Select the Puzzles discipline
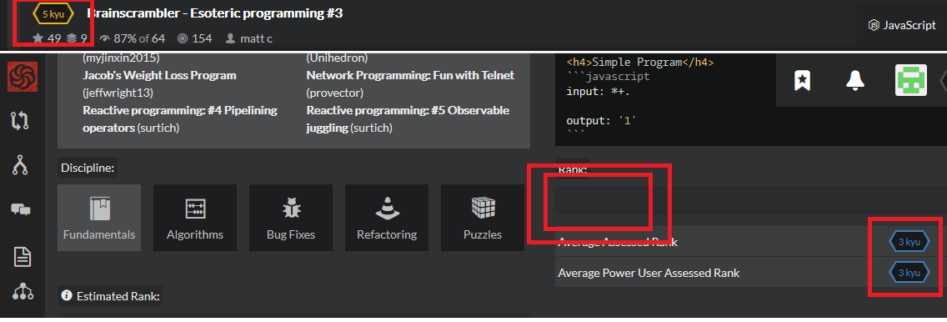 pyautogui.click(x=483, y=218)
